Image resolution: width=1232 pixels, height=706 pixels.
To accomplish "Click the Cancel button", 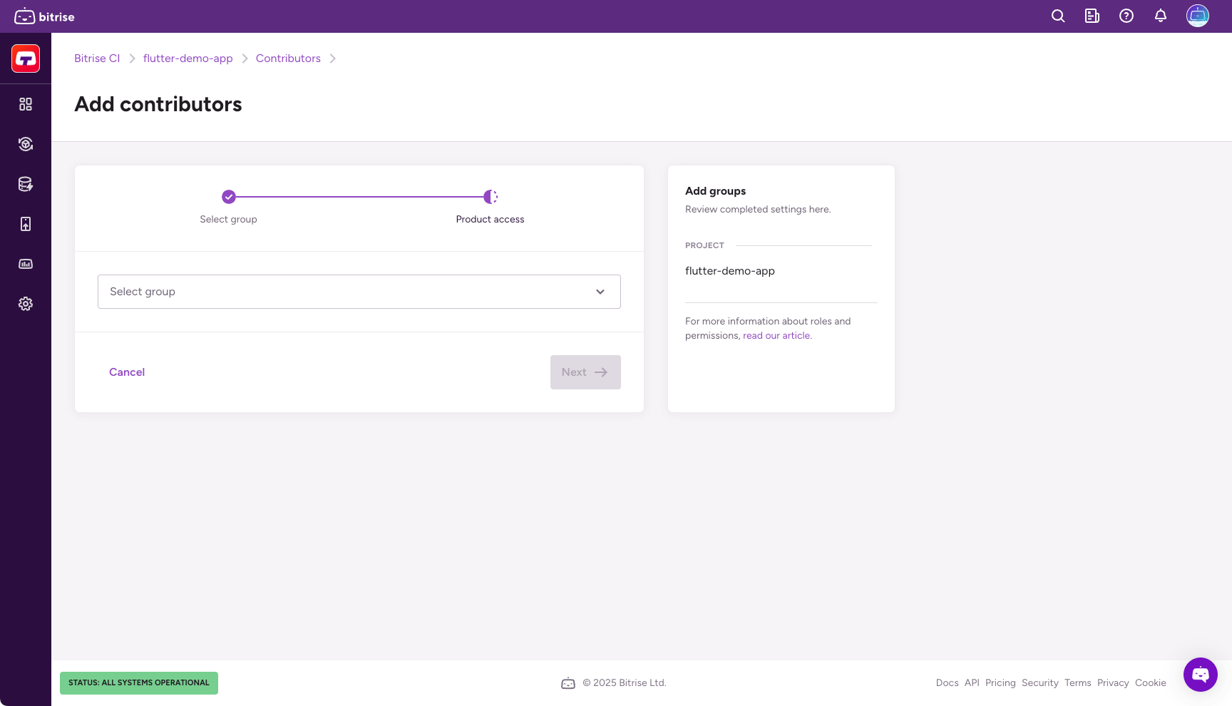I will tap(127, 372).
